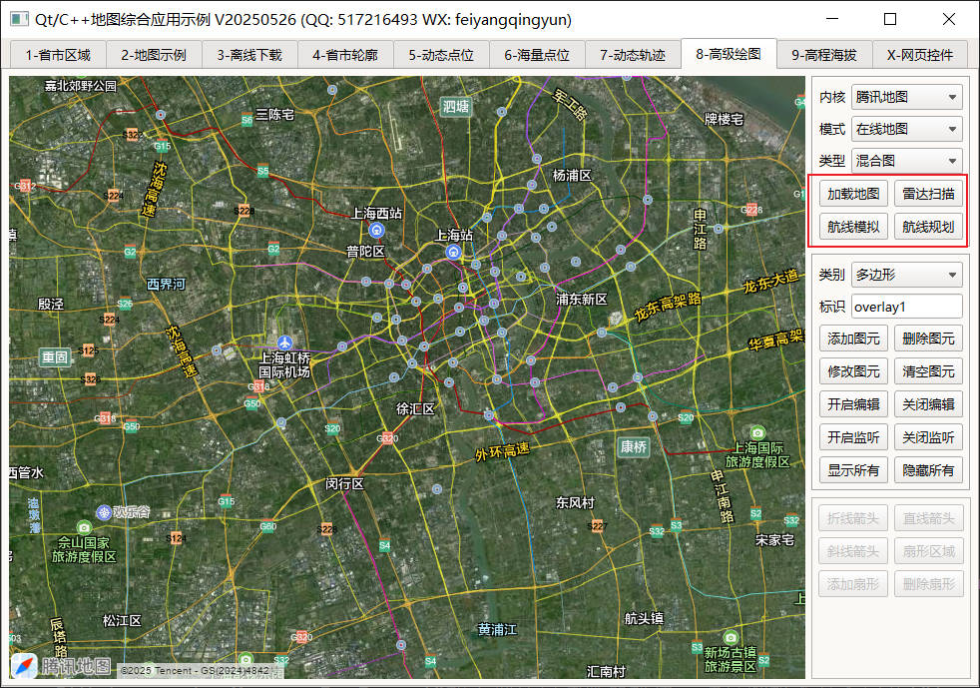Click the 浦东新区 district label

(581, 299)
